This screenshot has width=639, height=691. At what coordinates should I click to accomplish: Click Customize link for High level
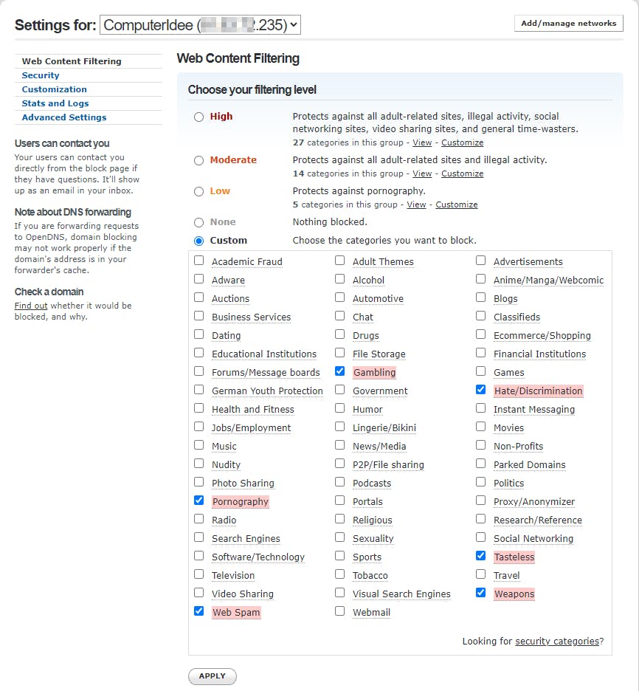[x=462, y=142]
